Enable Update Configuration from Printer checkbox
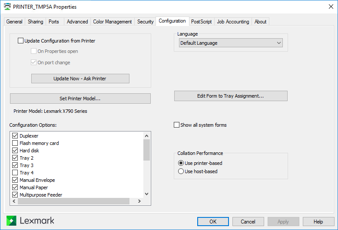The image size is (338, 230). 21,41
